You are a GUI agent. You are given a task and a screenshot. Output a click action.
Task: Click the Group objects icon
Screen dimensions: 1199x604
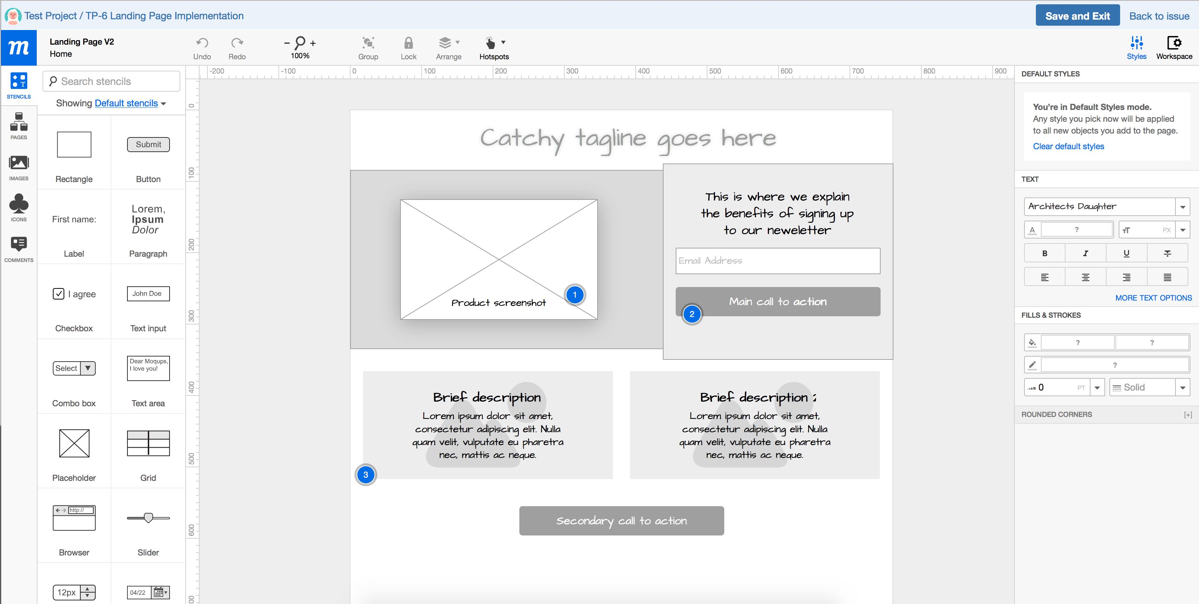point(368,43)
